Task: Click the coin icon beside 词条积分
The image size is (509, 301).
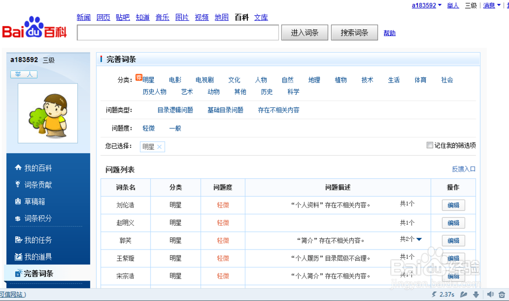Action: pyautogui.click(x=18, y=218)
